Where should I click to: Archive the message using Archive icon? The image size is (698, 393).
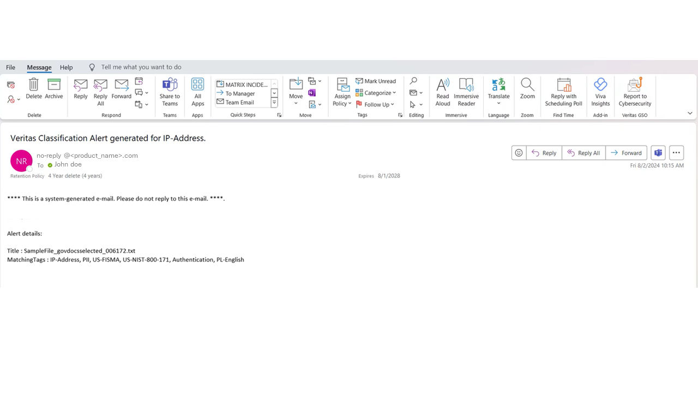coord(54,89)
